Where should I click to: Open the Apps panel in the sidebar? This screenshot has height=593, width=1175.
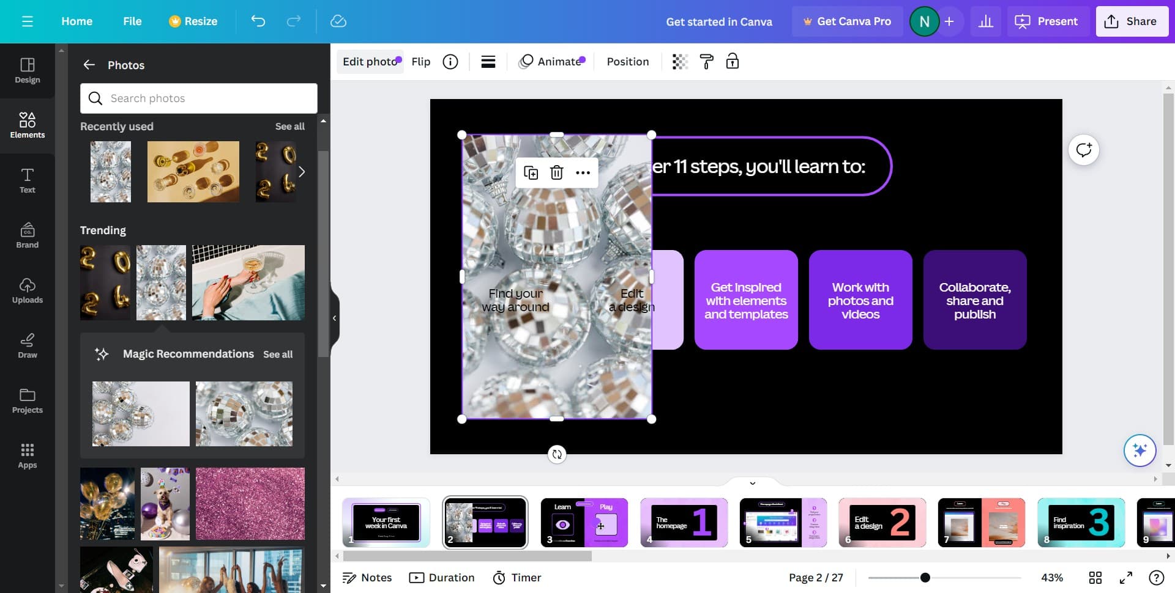[x=28, y=455]
